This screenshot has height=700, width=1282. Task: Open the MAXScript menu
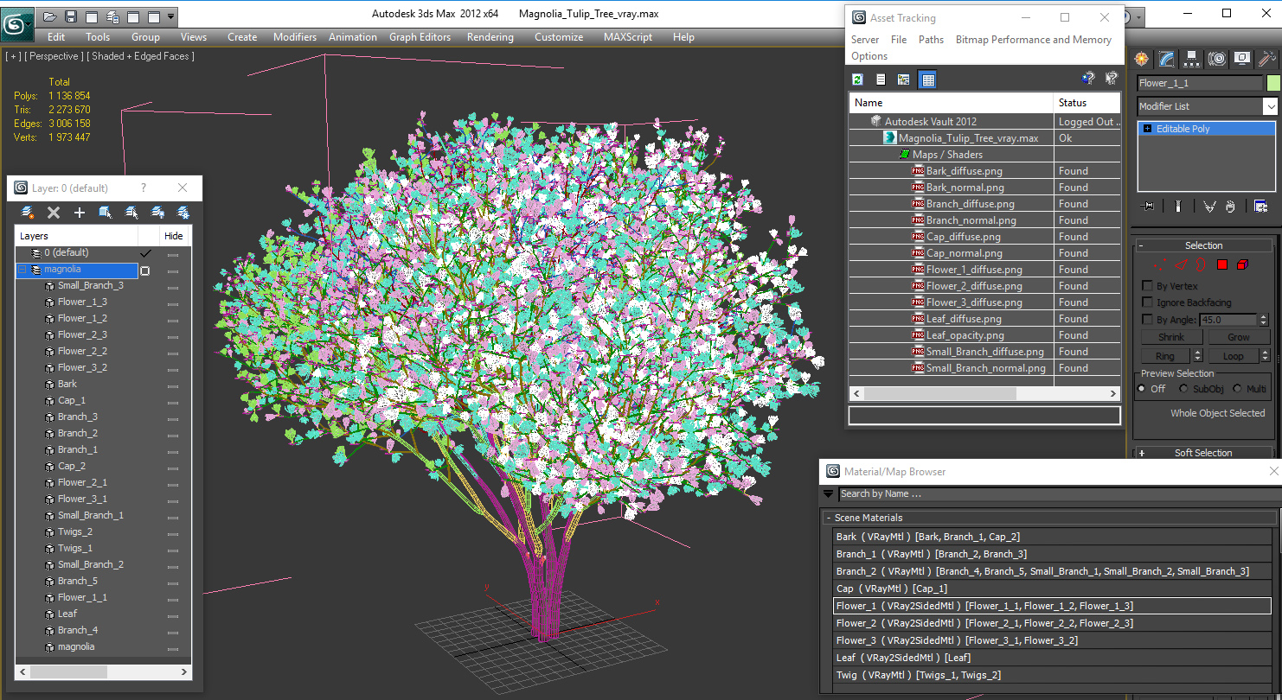tap(628, 37)
